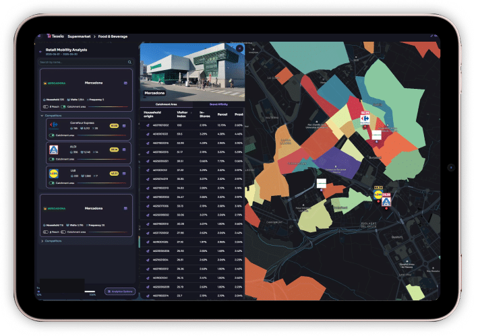Expand the collapsed Competitors section at bottom
Viewport: 478px width, 336px height.
(41, 240)
